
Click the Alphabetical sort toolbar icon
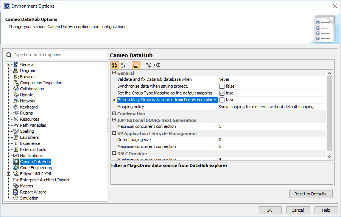tap(123, 65)
